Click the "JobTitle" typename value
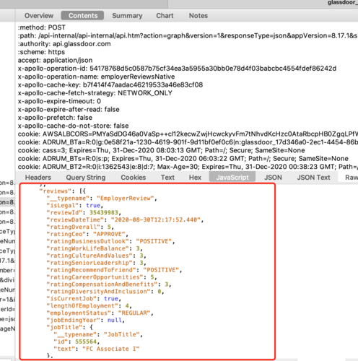 point(122,334)
